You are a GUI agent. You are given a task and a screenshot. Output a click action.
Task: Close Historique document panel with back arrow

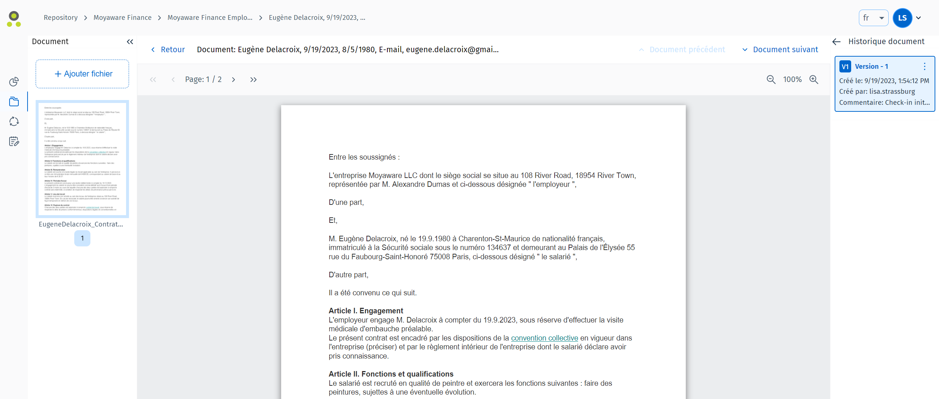836,42
